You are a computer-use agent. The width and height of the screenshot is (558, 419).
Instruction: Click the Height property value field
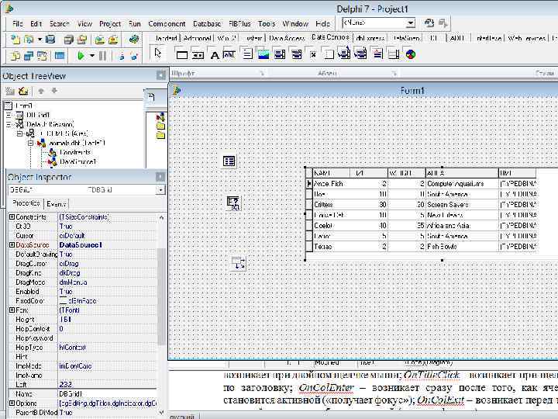(107, 319)
